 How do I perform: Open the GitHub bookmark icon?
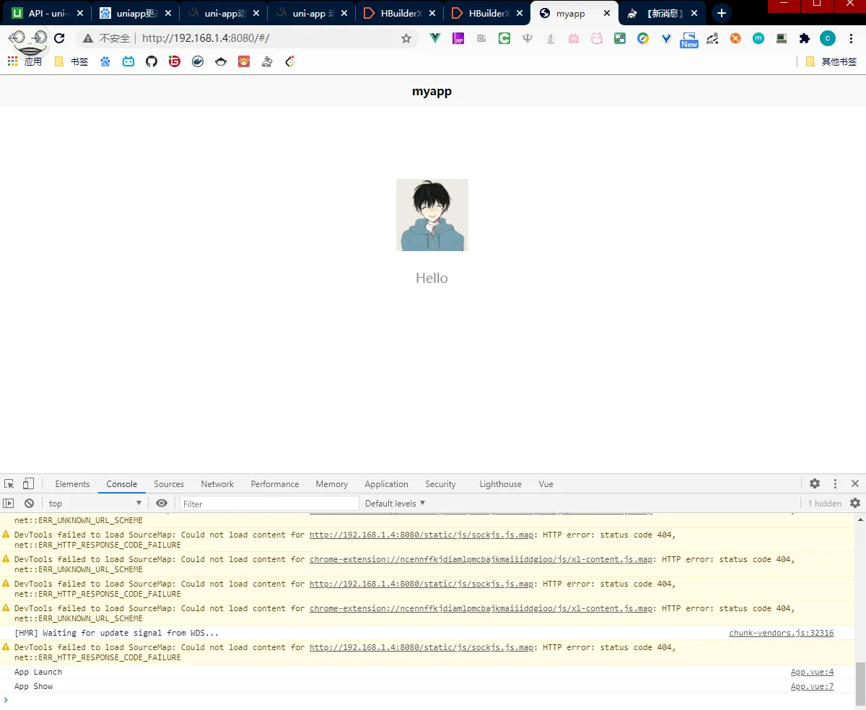[x=151, y=61]
